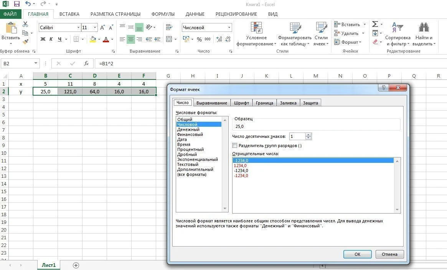Open Найти и выделить binoculars tool
Viewport: 447px width, 270px height.
pyautogui.click(x=424, y=28)
